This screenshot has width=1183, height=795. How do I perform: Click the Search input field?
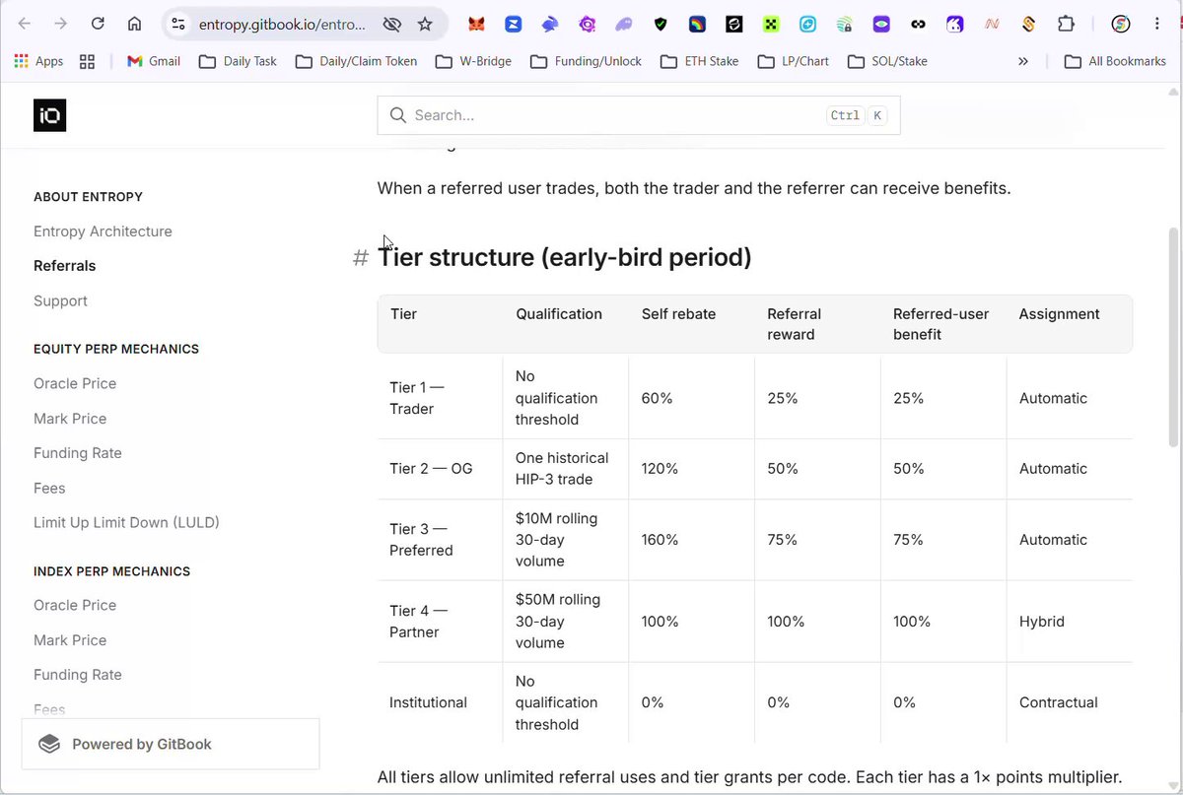[639, 115]
